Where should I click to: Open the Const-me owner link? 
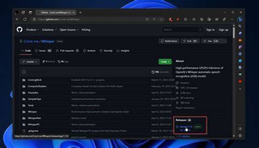pyautogui.click(x=31, y=41)
